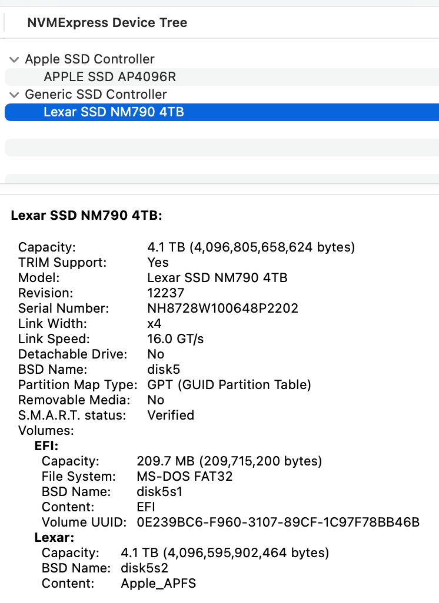Click the capacity value 4,096,805,658,624 bytes
439x603 pixels.
tap(251, 247)
